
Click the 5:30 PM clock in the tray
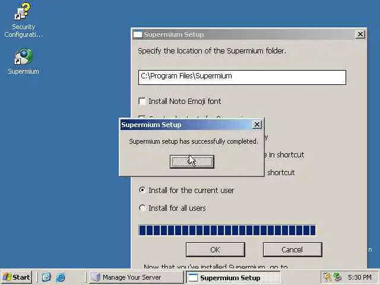coord(360,277)
